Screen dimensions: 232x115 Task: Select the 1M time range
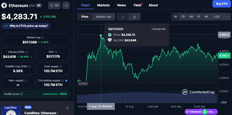tap(191, 17)
